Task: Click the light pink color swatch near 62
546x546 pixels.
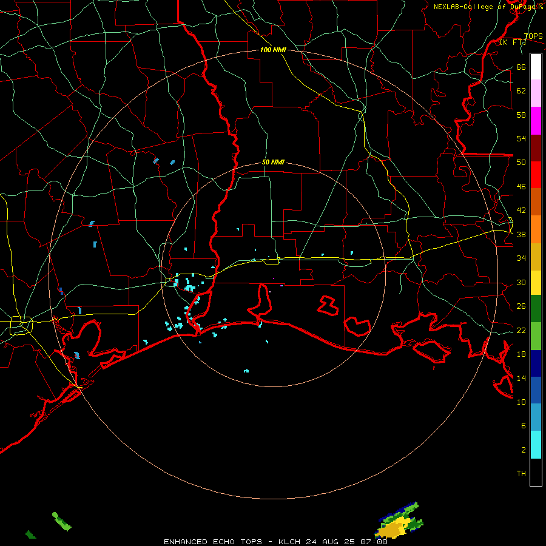Action: (x=536, y=93)
